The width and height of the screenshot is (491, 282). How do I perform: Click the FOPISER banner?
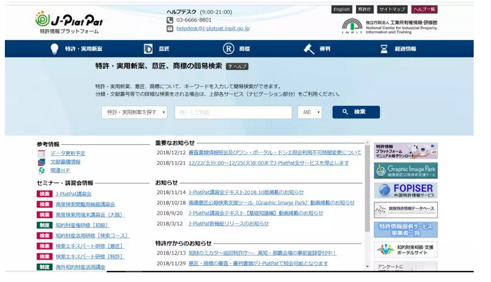point(406,191)
